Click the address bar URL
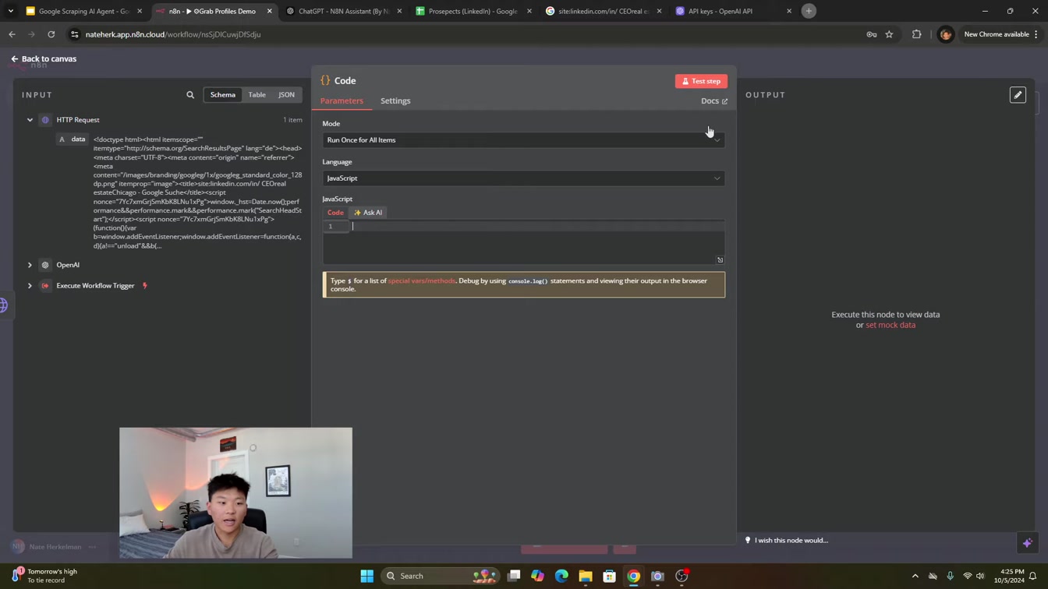 pyautogui.click(x=173, y=34)
